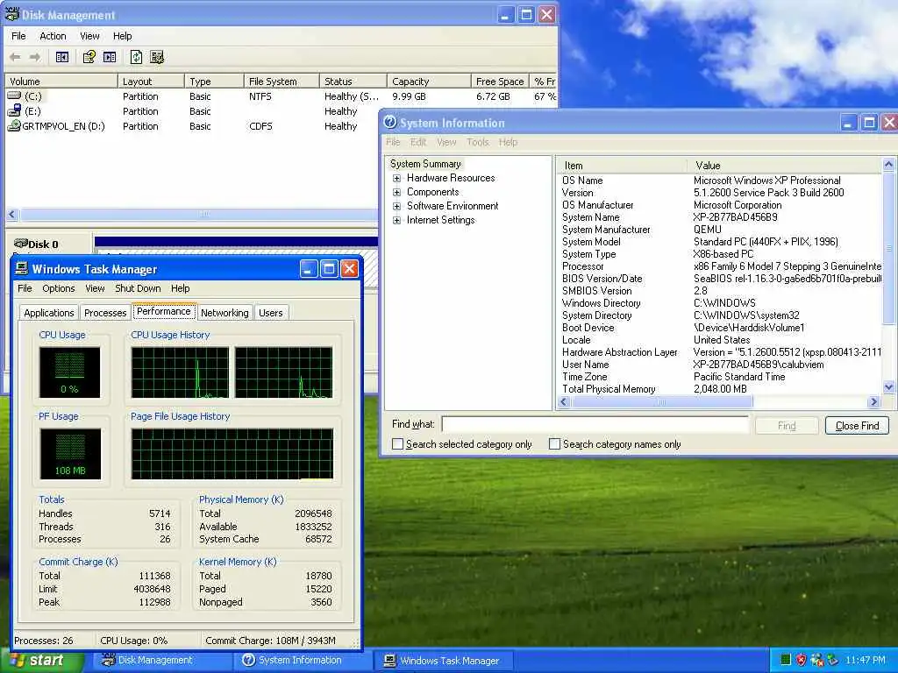Click the E: drive volume icon
The width and height of the screenshot is (898, 673).
[14, 110]
